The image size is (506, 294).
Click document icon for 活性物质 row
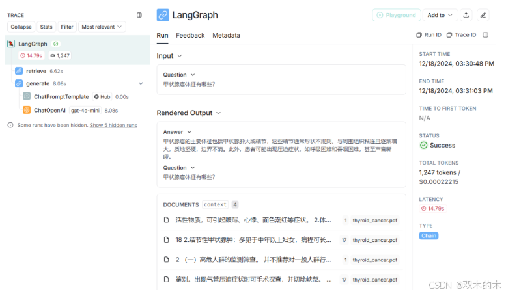click(167, 220)
